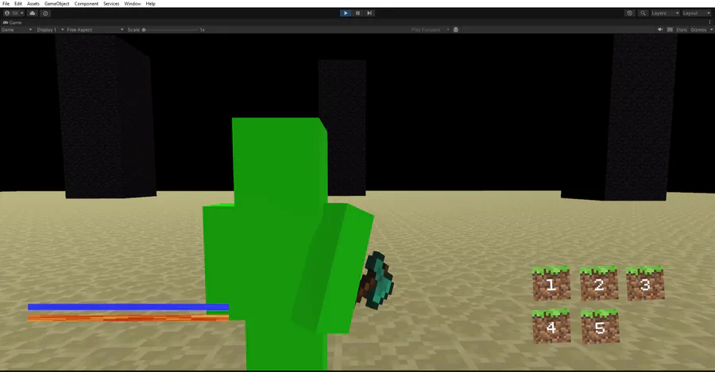Open the Layout dropdown
This screenshot has width=715, height=372.
click(x=696, y=13)
